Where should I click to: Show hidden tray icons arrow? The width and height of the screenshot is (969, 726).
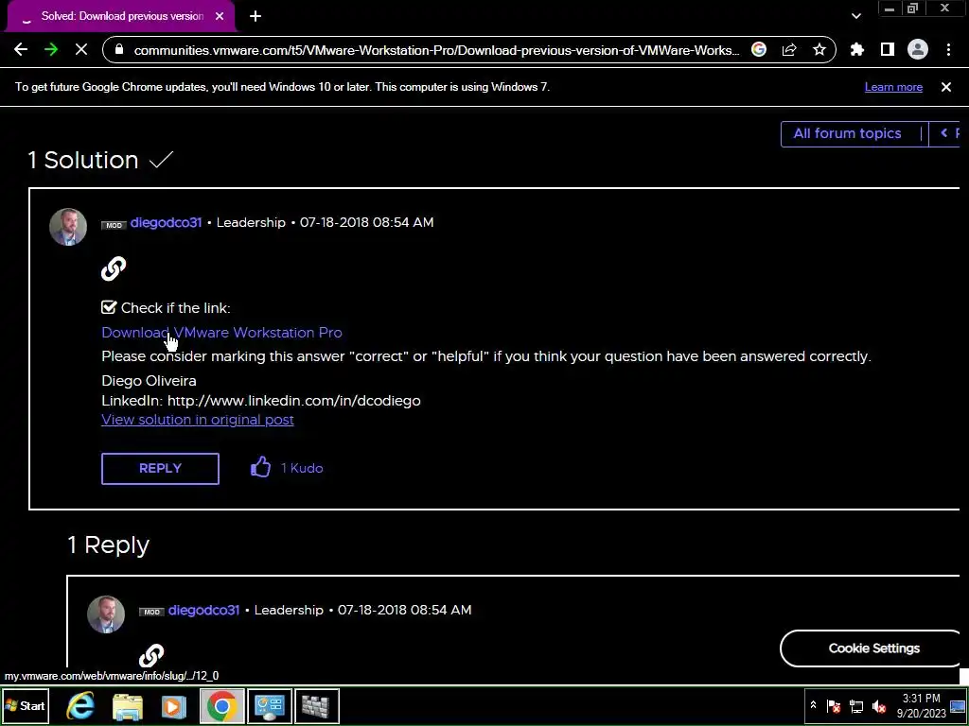[x=813, y=705]
